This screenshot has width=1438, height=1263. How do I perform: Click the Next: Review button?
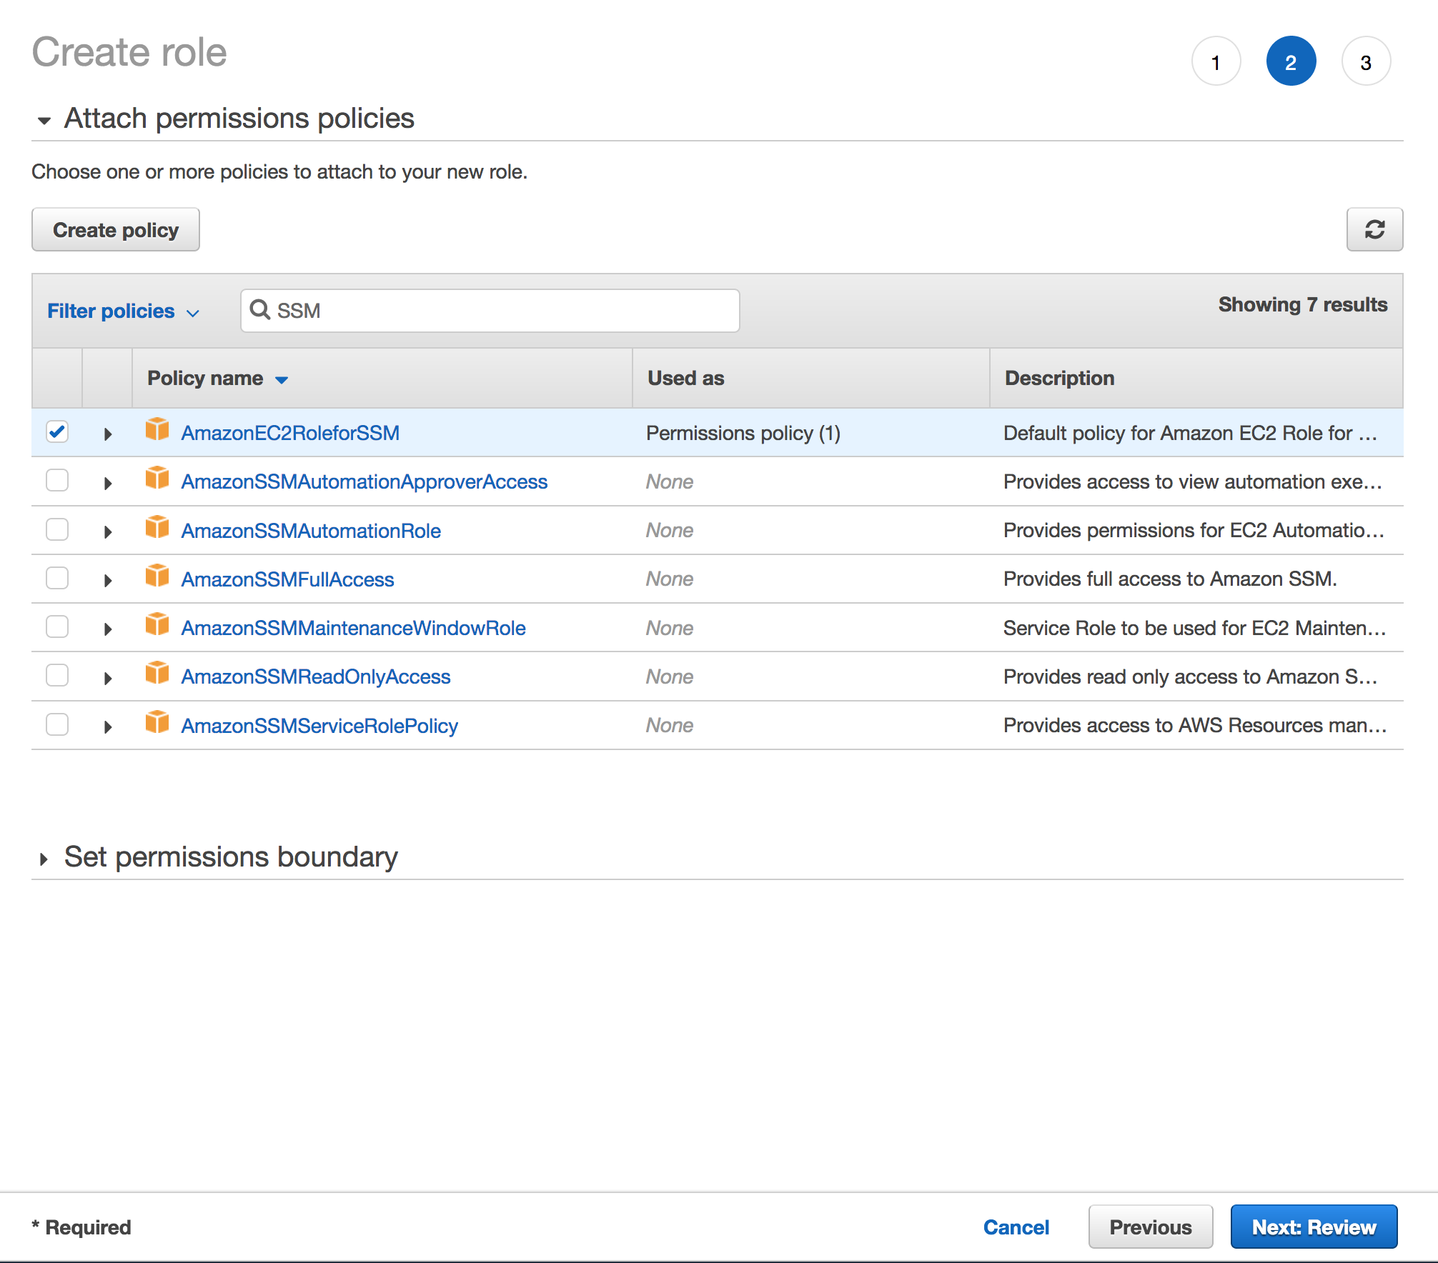pos(1314,1227)
